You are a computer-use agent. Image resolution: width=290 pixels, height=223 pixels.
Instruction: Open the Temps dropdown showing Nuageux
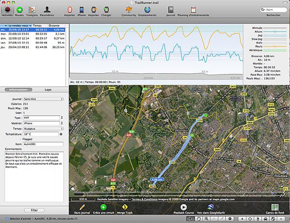[x=43, y=129]
